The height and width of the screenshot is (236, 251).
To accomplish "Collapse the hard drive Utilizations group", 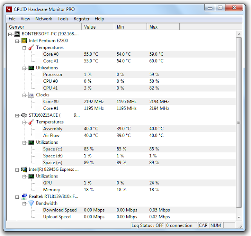I will (24, 143).
